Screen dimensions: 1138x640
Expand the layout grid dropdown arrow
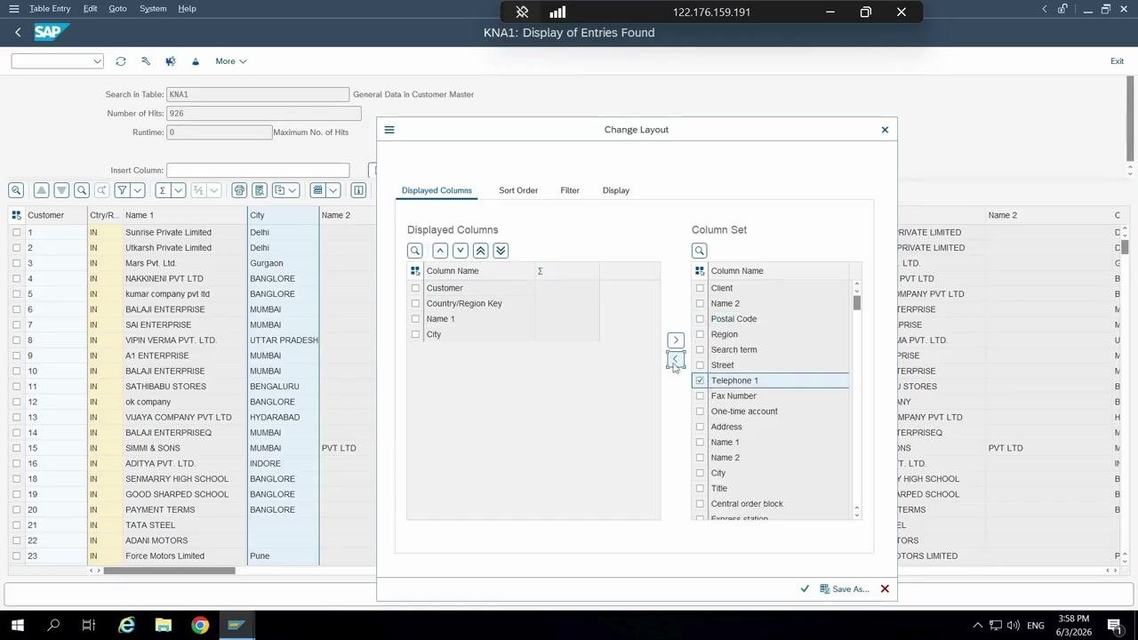point(333,190)
